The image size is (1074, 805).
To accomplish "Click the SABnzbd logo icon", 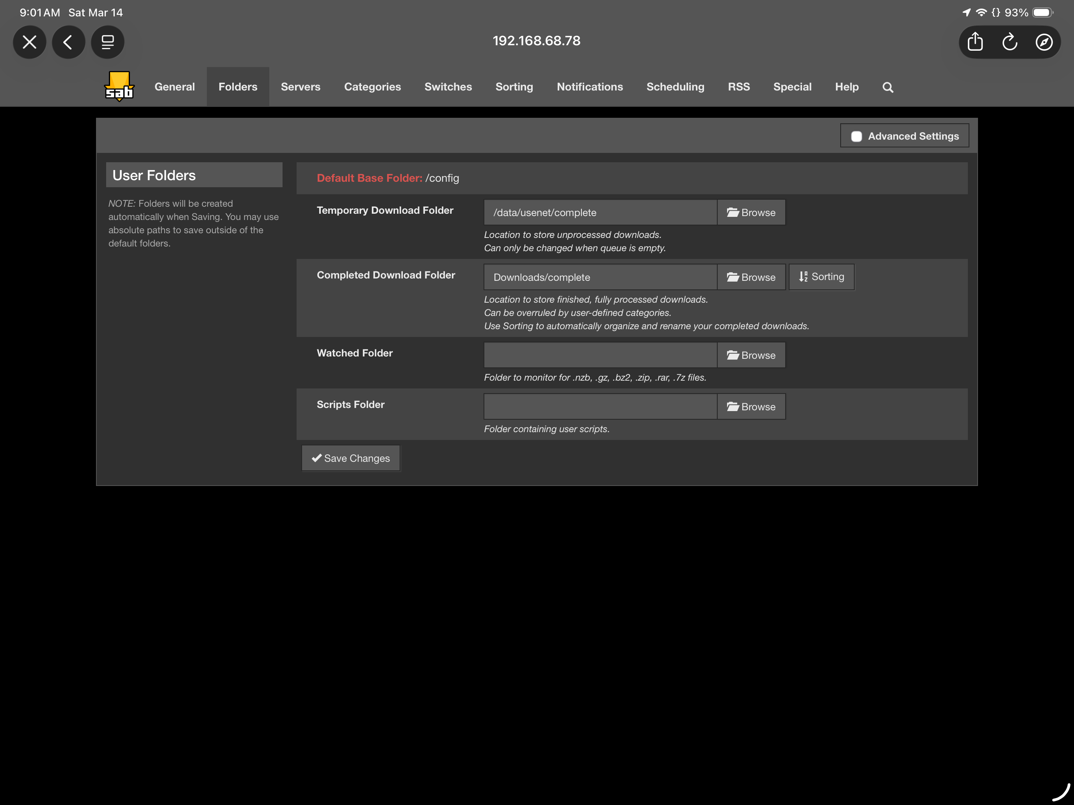I will click(119, 87).
